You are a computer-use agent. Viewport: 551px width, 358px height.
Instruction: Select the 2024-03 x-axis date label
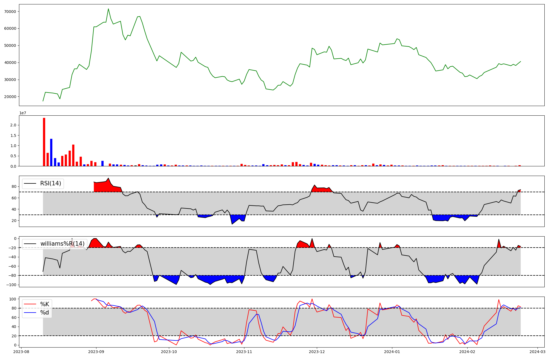coord(538,351)
